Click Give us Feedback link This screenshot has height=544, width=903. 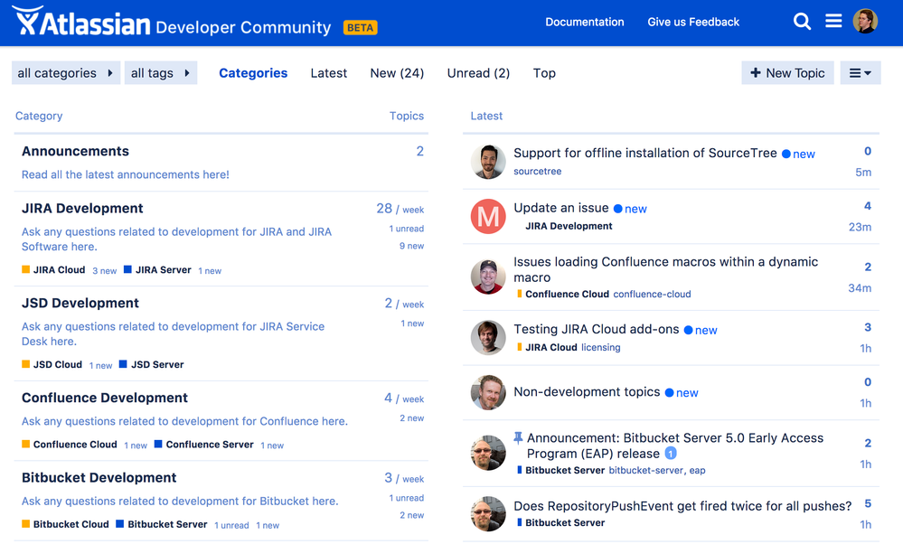point(693,22)
